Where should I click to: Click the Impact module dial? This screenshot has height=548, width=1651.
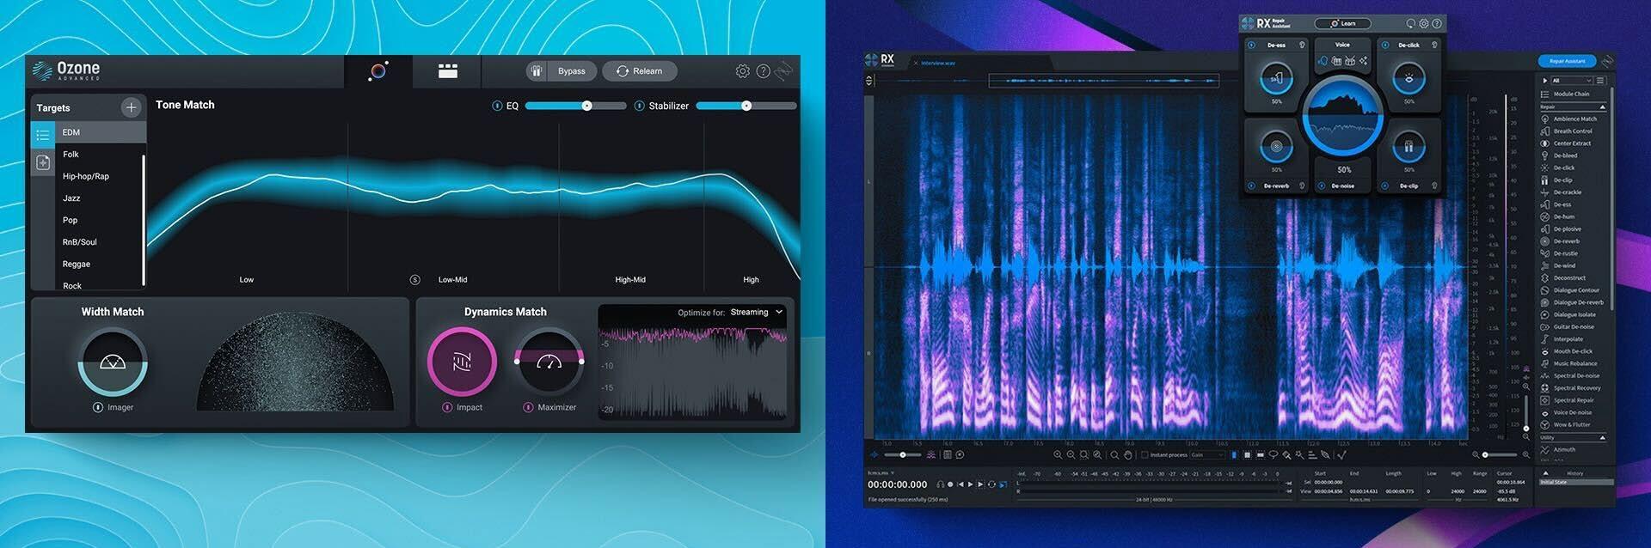coord(462,362)
